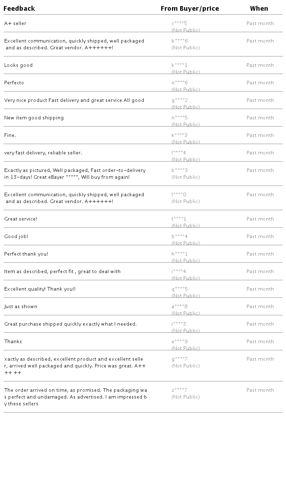The height and width of the screenshot is (489, 286).
Task: Click the From Buyer/price column header
Action: click(x=190, y=9)
